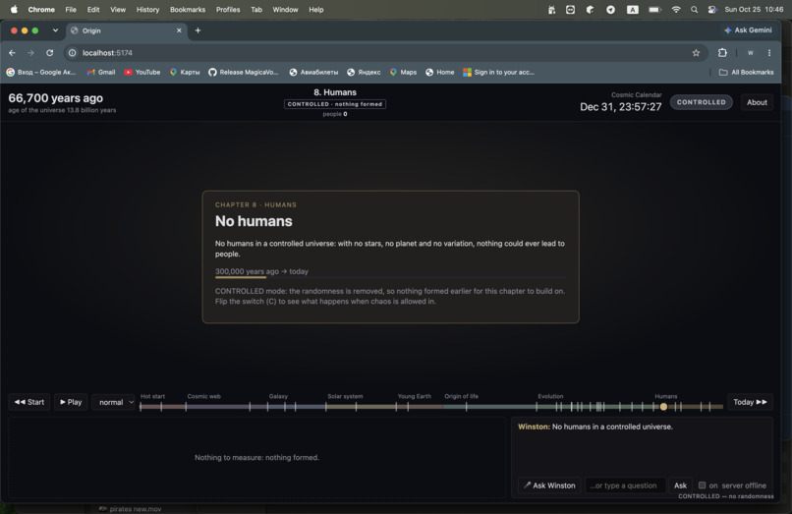Select Young Earth chapter on timeline
Viewport: 792px width, 514px height.
[x=415, y=396]
